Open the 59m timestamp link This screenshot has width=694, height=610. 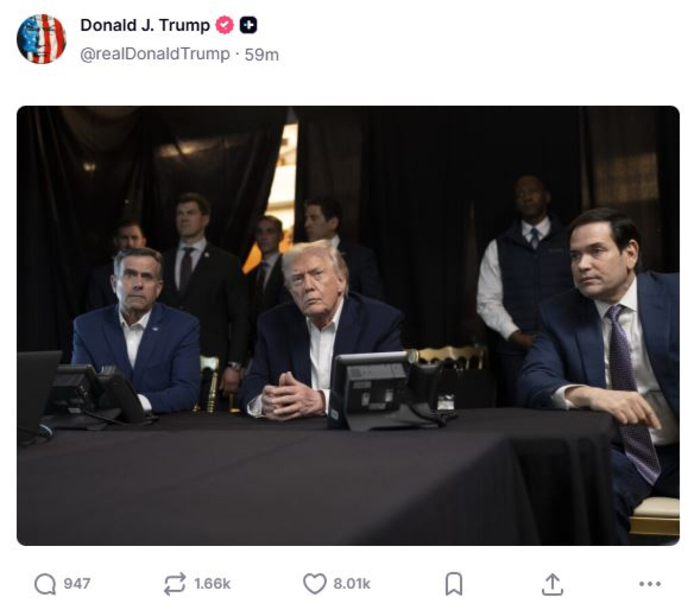262,55
